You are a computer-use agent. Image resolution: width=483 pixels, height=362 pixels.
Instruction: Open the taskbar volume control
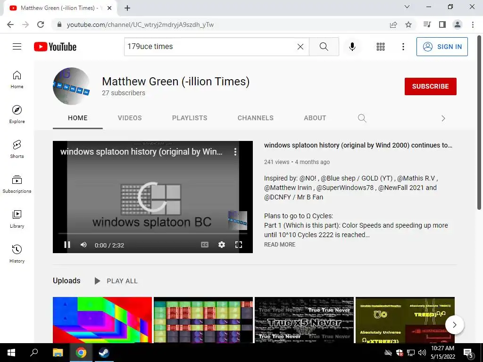point(422,353)
